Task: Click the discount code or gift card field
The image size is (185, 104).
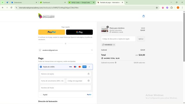Action: 118,39
